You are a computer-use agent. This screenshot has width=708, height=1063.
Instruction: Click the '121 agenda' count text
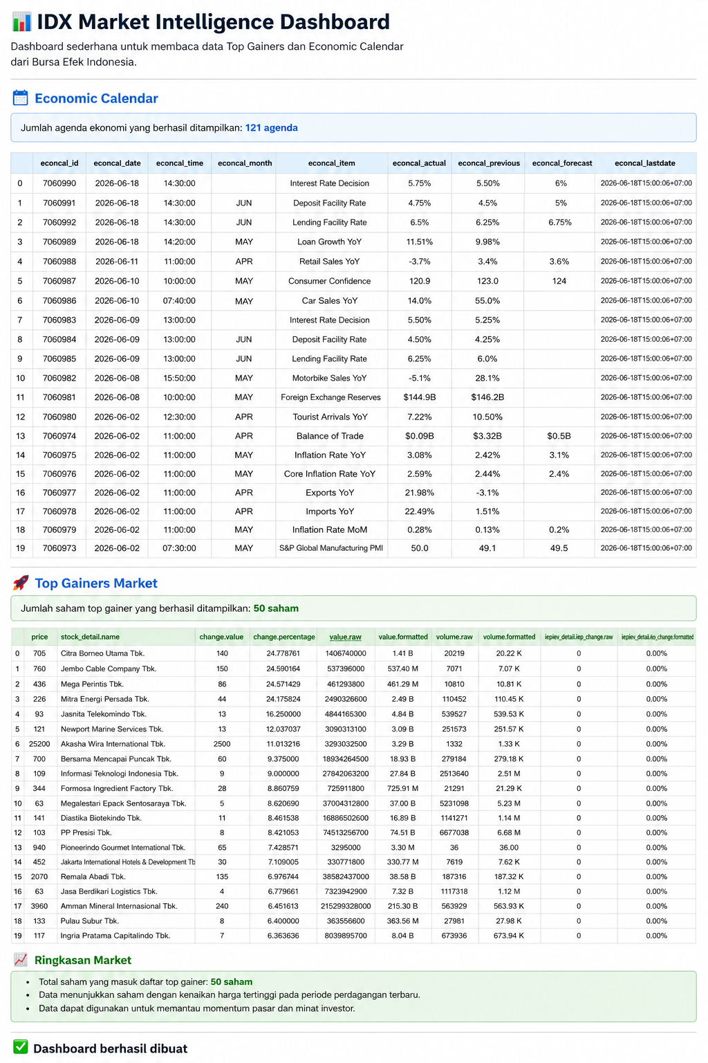click(x=272, y=128)
